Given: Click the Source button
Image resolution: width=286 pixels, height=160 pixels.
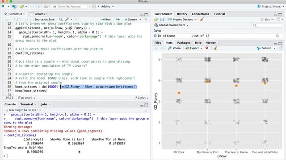Looking at the screenshot, I should 130,20.
